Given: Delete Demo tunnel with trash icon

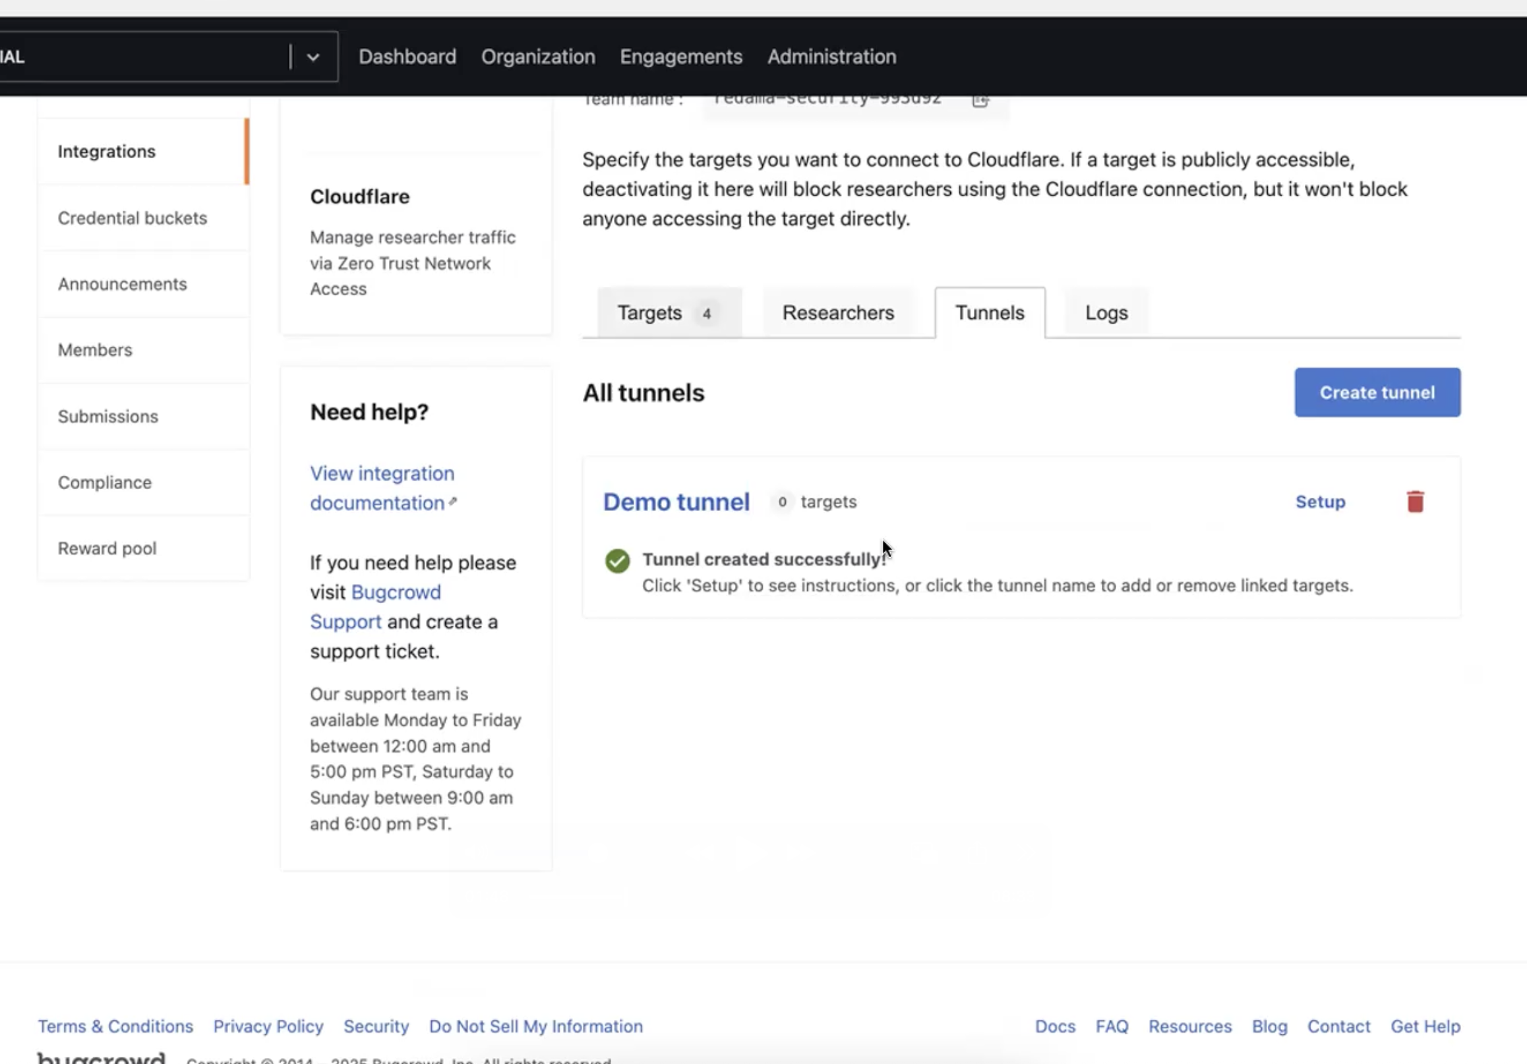Looking at the screenshot, I should pos(1416,502).
